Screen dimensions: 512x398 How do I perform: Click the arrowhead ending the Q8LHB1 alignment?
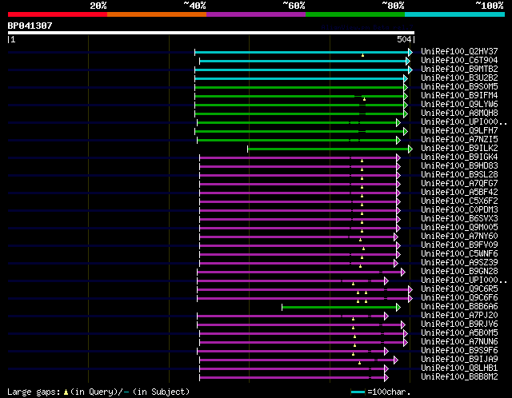tap(386, 369)
